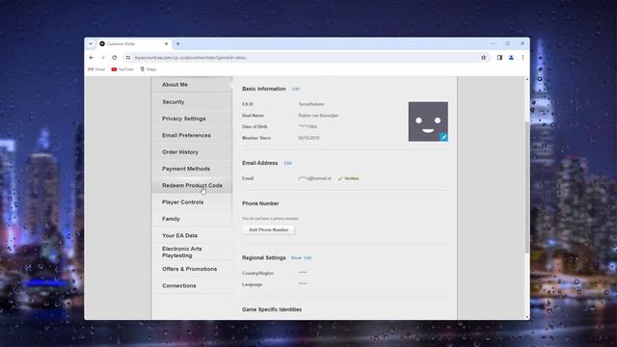View site information icon in address bar
Image resolution: width=617 pixels, height=347 pixels.
click(128, 58)
